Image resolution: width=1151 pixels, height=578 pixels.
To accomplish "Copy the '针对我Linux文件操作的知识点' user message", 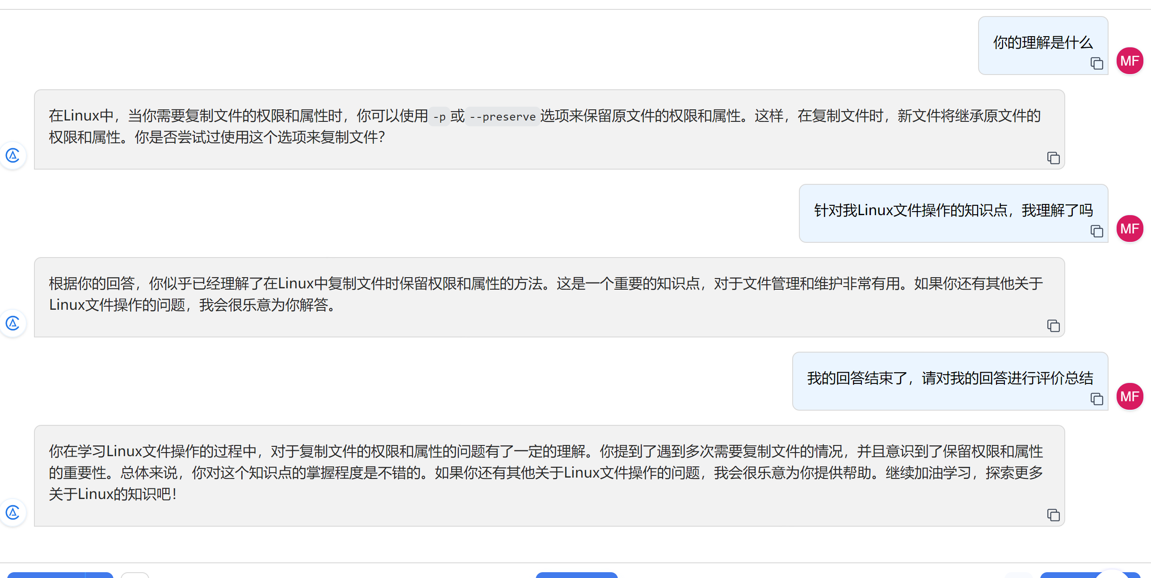I will click(x=1096, y=231).
